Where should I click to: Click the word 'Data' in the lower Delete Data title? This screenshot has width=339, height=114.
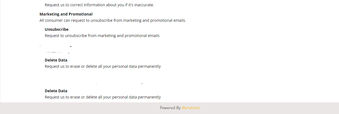pyautogui.click(x=63, y=91)
